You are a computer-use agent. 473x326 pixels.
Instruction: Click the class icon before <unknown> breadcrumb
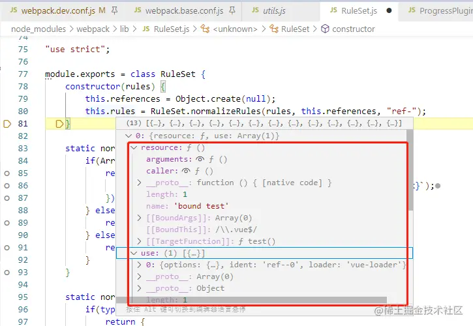(x=205, y=29)
